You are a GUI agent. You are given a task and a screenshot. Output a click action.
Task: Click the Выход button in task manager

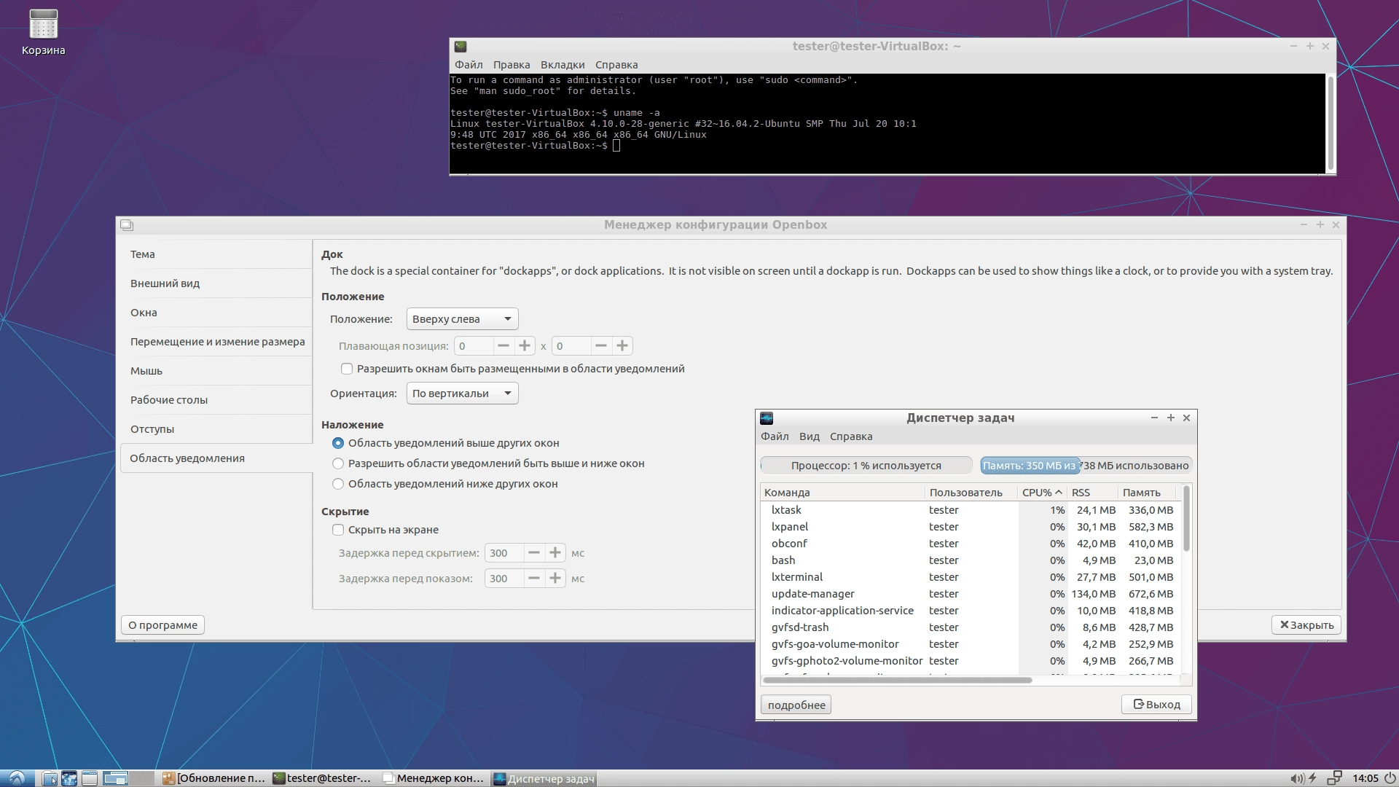pos(1156,705)
